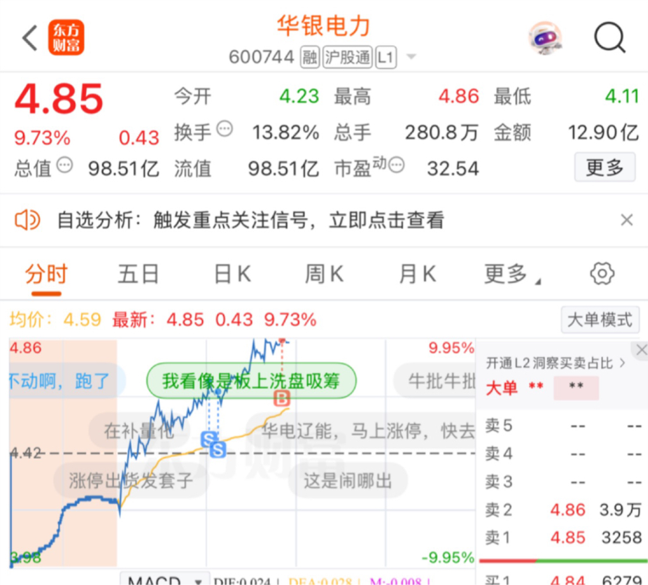Tap the L1 quote level badge
This screenshot has height=585, width=648.
pyautogui.click(x=386, y=57)
